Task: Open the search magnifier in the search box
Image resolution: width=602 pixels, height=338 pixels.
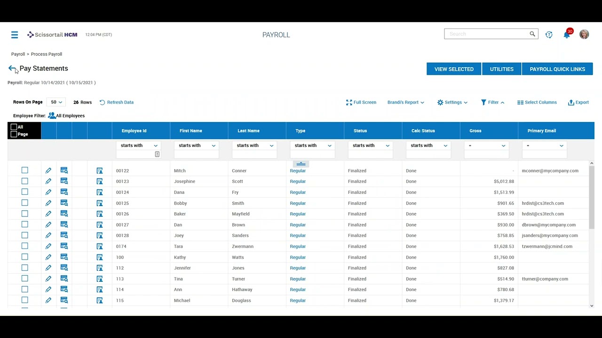Action: (532, 33)
